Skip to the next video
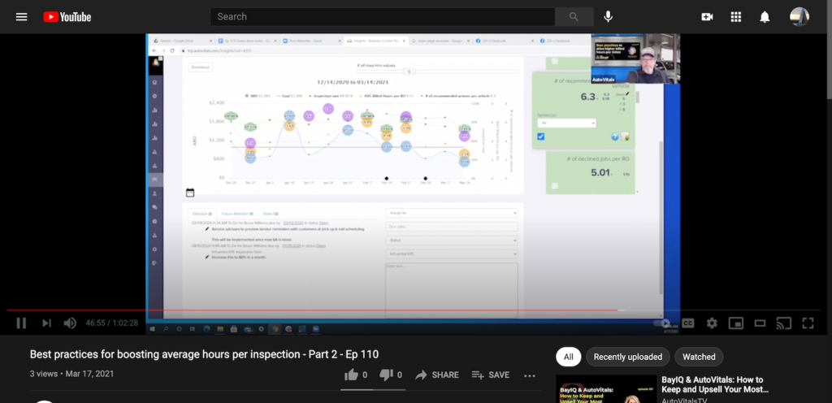Viewport: 832px width, 403px height. (46, 323)
